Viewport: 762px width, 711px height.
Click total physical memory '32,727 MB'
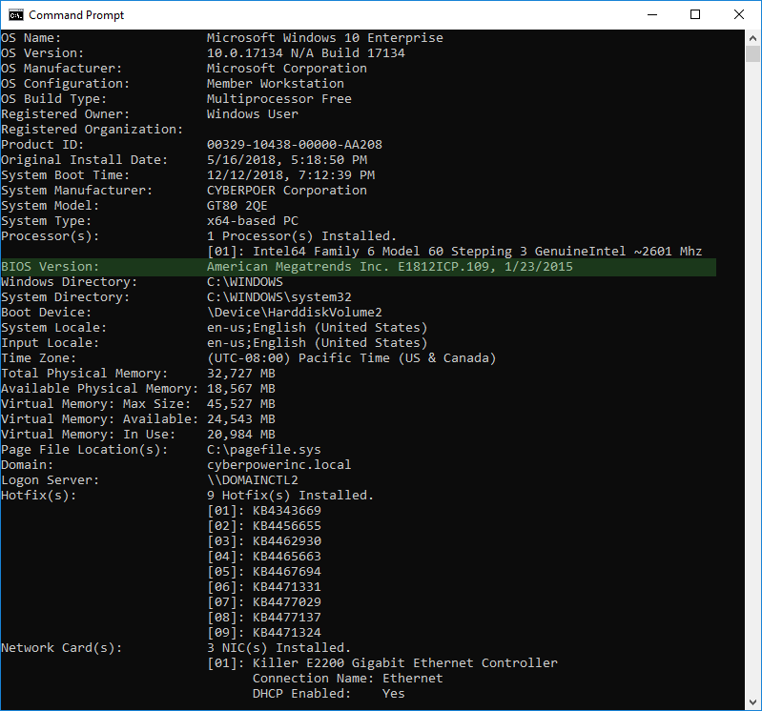click(x=240, y=374)
